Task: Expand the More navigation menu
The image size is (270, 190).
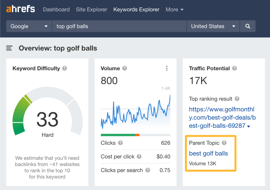Action: 174,9
